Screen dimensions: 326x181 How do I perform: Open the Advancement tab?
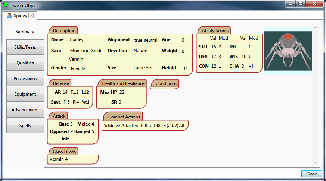point(25,110)
